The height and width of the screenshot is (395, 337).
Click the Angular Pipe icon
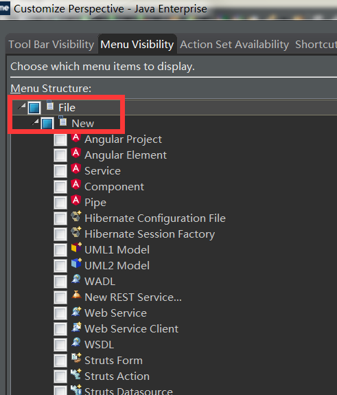coord(76,201)
